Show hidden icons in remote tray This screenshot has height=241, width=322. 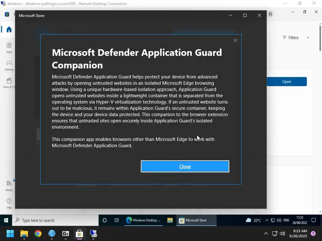click(267, 220)
